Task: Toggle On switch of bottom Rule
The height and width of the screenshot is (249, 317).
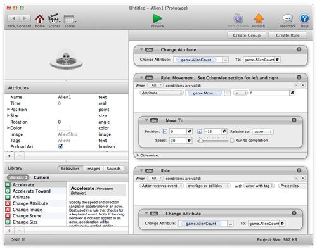Action: click(x=149, y=171)
